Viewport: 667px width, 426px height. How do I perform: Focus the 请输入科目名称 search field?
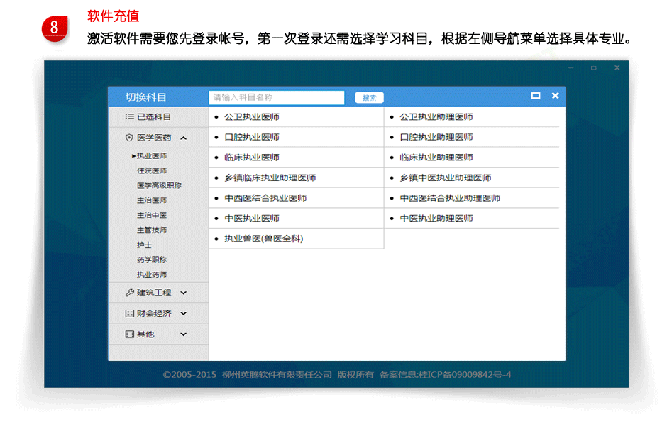(x=276, y=97)
